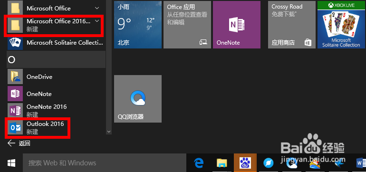
Task: Open the QQ Browser cloud taskbar icon
Action: click(291, 162)
